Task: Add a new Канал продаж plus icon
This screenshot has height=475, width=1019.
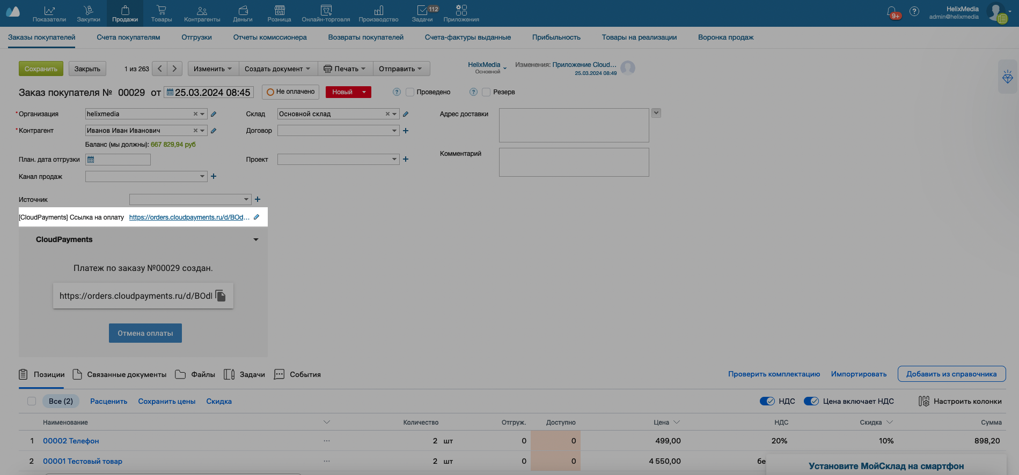Action: pos(214,176)
